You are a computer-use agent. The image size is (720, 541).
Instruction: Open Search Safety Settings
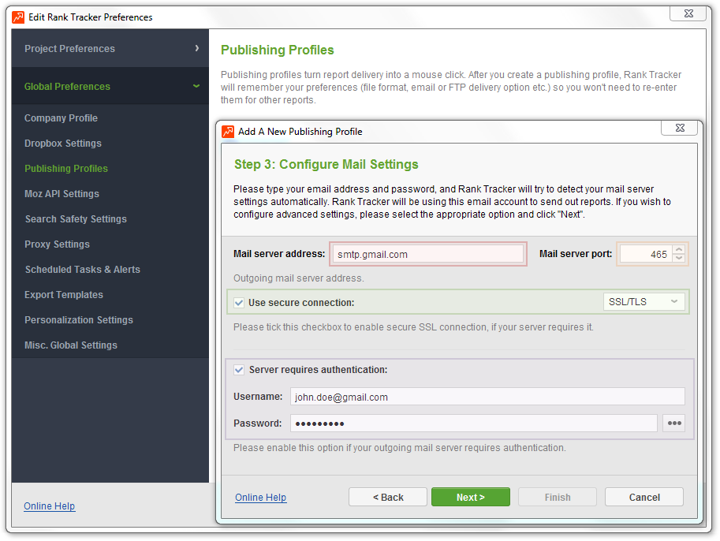(x=76, y=219)
